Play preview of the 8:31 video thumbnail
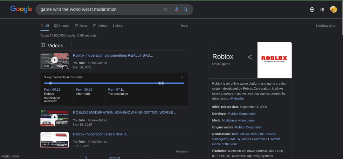Screen dimensions: 343x159 click(54, 61)
